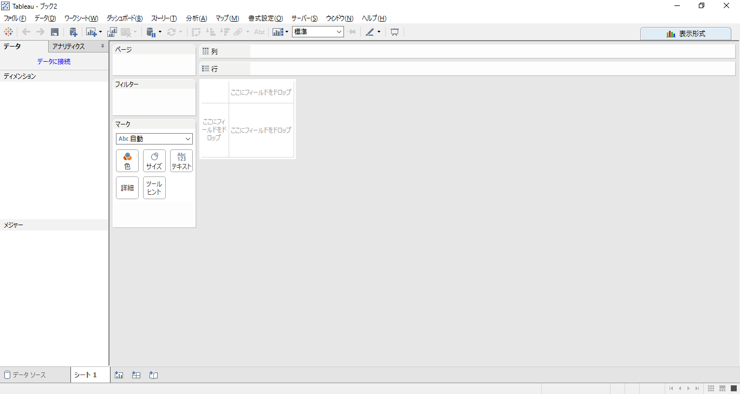This screenshot has width=740, height=394.
Task: Add a new data source via cylinder-plus icon
Action: pos(73,32)
